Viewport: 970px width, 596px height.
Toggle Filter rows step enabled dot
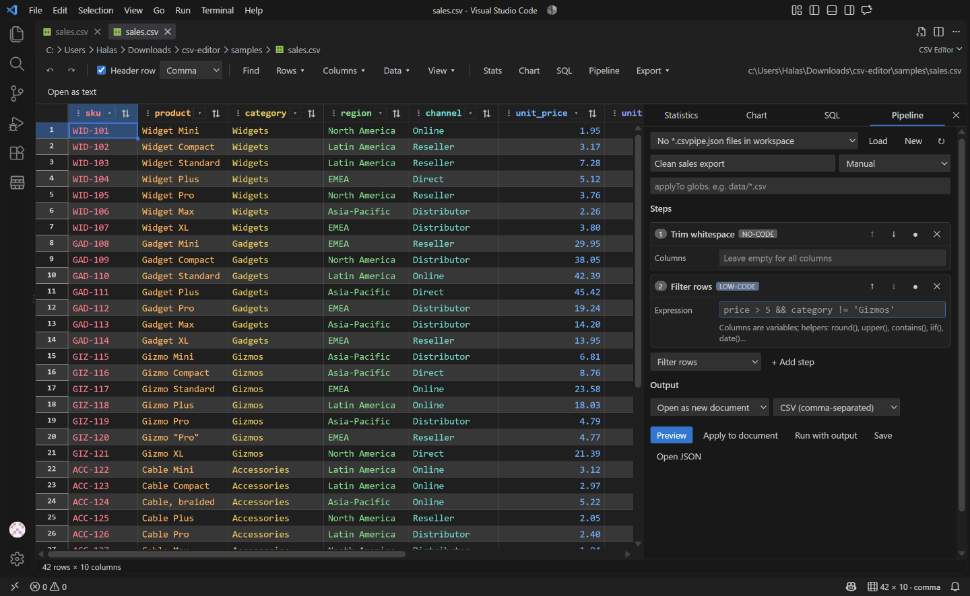pyautogui.click(x=915, y=287)
